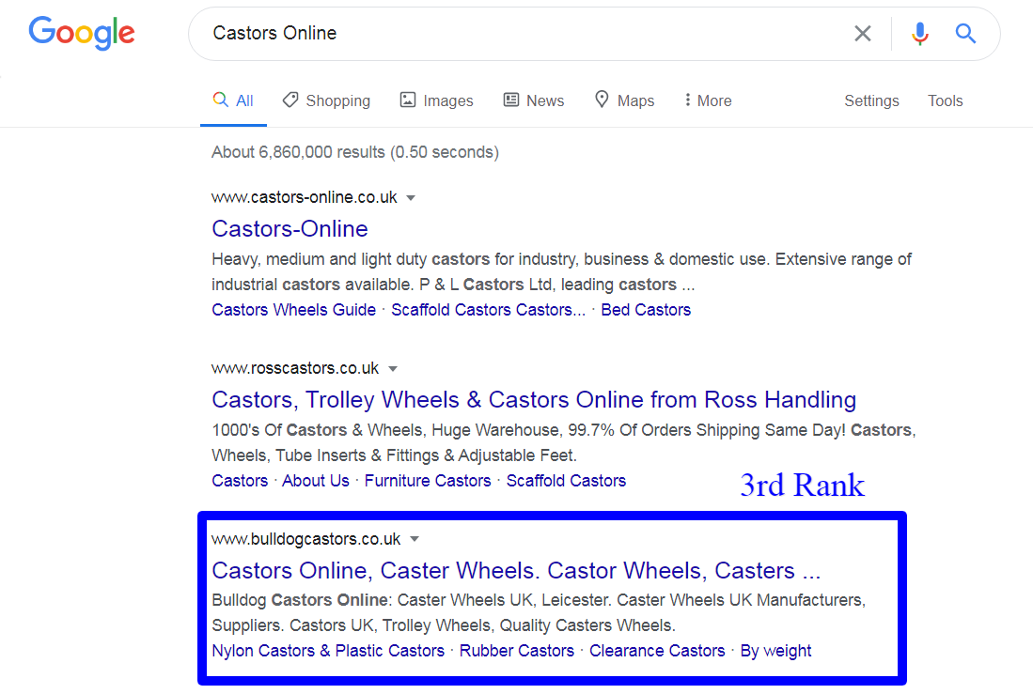The width and height of the screenshot is (1033, 694).
Task: Open the Clearance Castors sitelink
Action: 657,651
